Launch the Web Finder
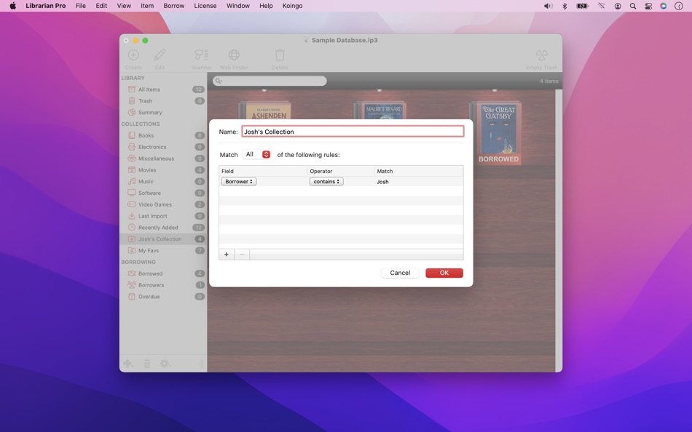Viewport: 692px width, 432px height. (x=233, y=55)
